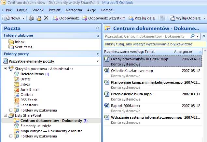The width and height of the screenshot is (207, 142).
Task: Click the SharePoint folder icon in pane header
Action: click(x=108, y=28)
